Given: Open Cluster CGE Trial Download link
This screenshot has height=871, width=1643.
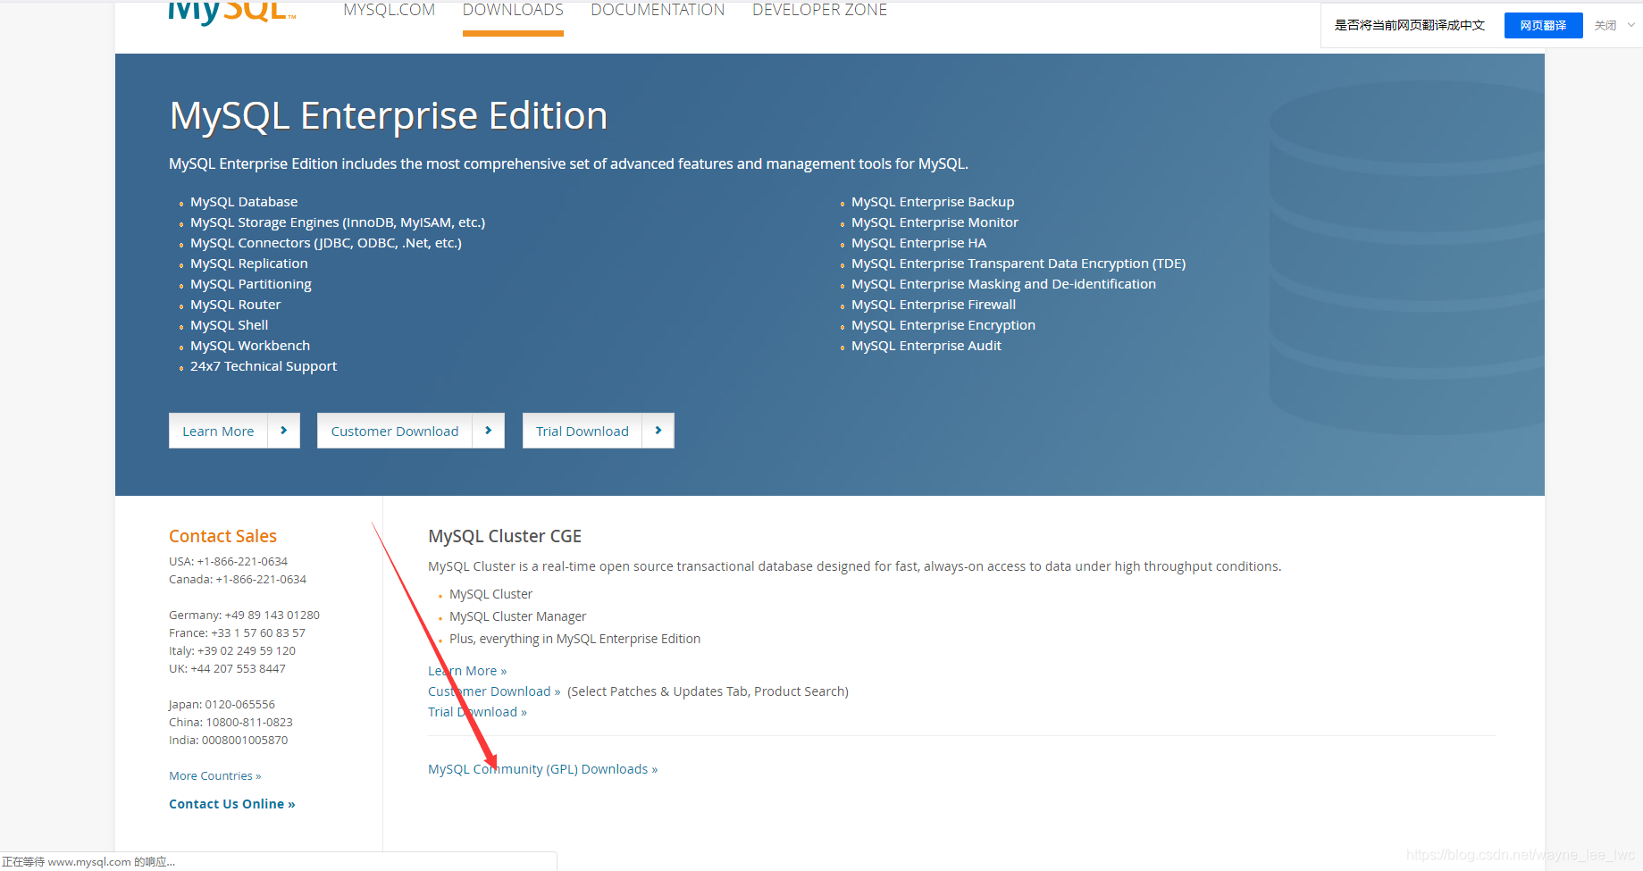Looking at the screenshot, I should [477, 712].
